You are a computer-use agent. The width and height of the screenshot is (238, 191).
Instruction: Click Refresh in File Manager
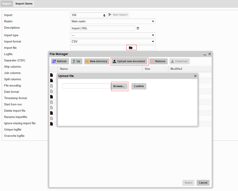pyautogui.click(x=60, y=61)
